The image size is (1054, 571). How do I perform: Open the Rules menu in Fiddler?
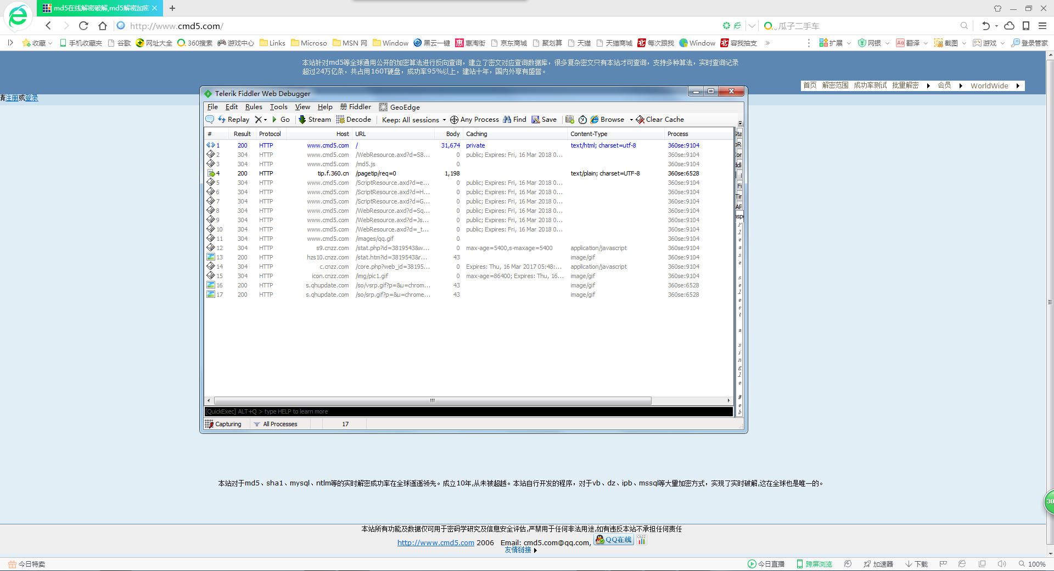(x=254, y=107)
